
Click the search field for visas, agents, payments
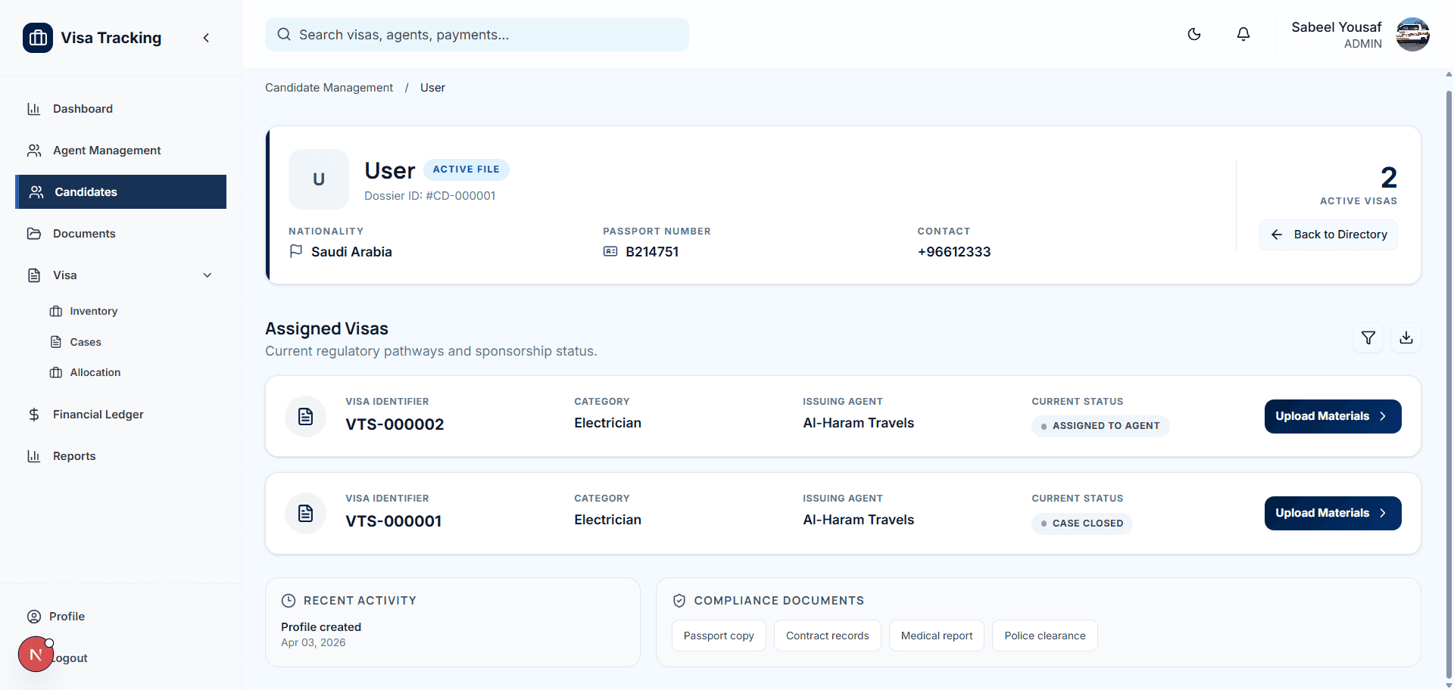coord(477,35)
